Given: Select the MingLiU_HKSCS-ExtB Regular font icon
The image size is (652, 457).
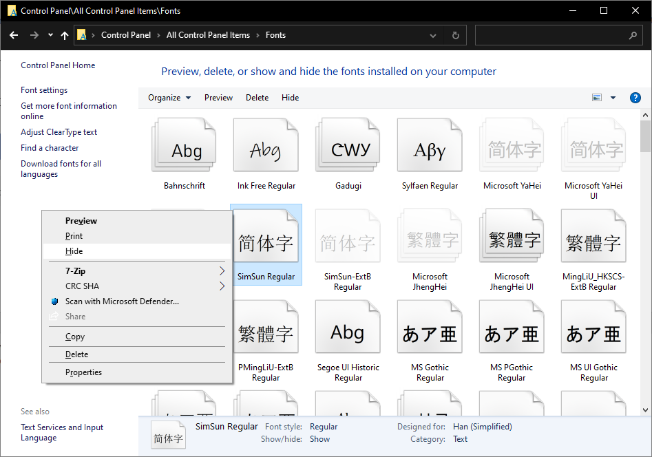Looking at the screenshot, I should (x=593, y=236).
